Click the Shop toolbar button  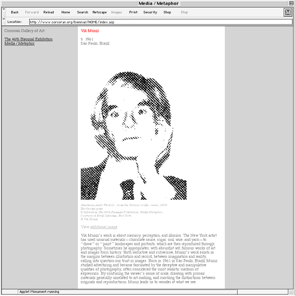point(167,12)
